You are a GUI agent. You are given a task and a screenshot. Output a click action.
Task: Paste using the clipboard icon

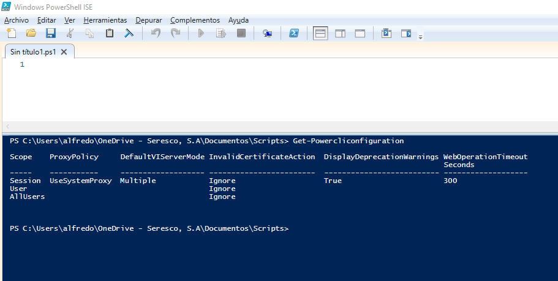110,34
